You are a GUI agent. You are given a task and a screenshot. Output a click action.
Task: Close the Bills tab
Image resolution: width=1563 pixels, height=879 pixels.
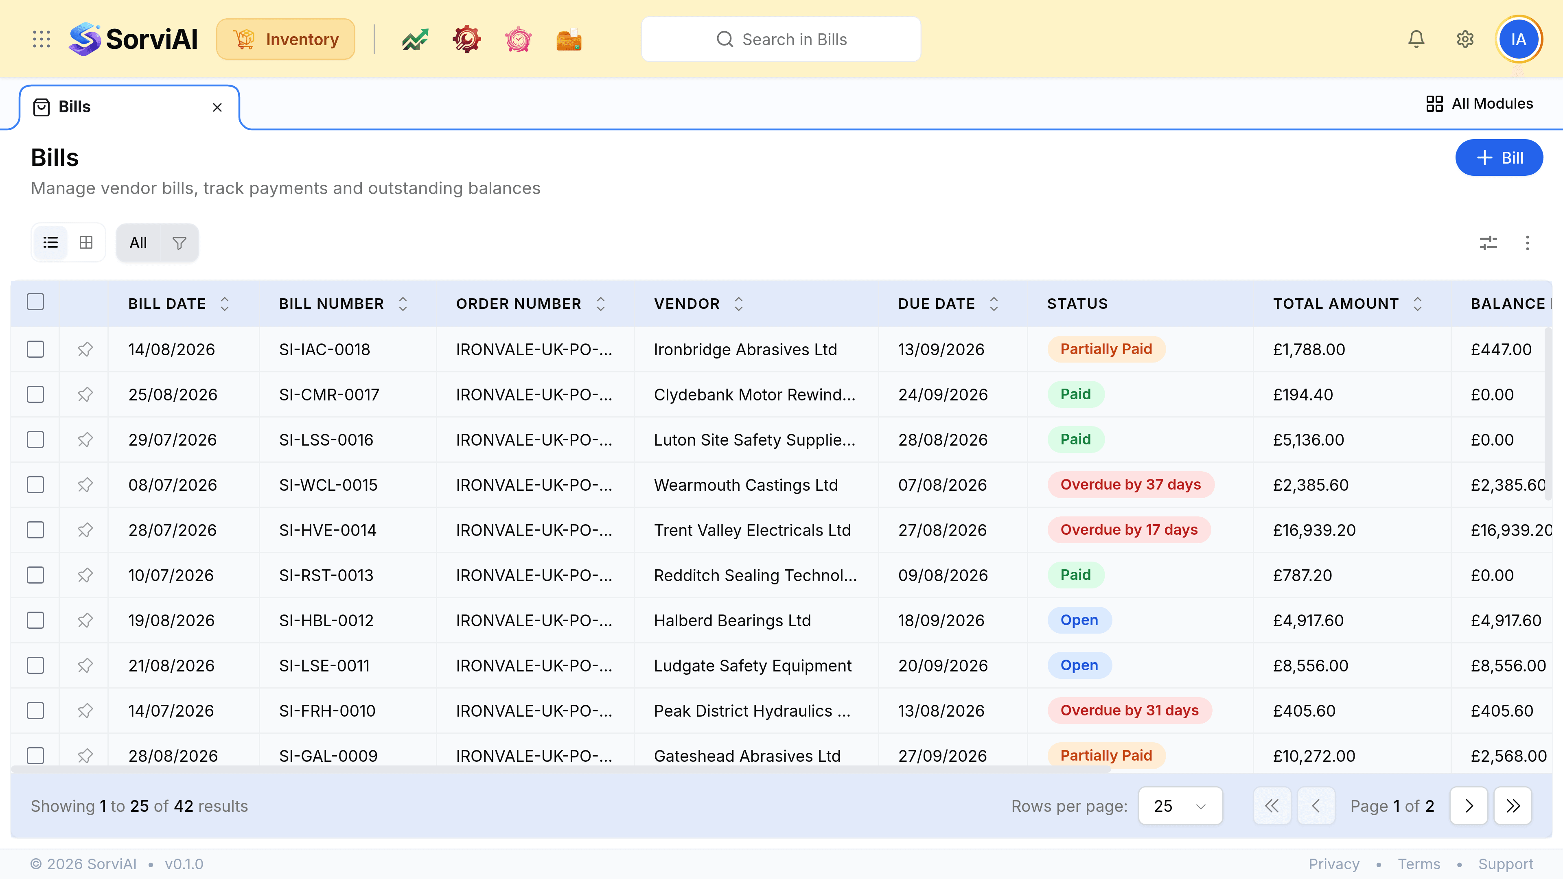pyautogui.click(x=217, y=107)
